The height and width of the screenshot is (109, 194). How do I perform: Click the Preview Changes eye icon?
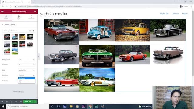pos(21,102)
